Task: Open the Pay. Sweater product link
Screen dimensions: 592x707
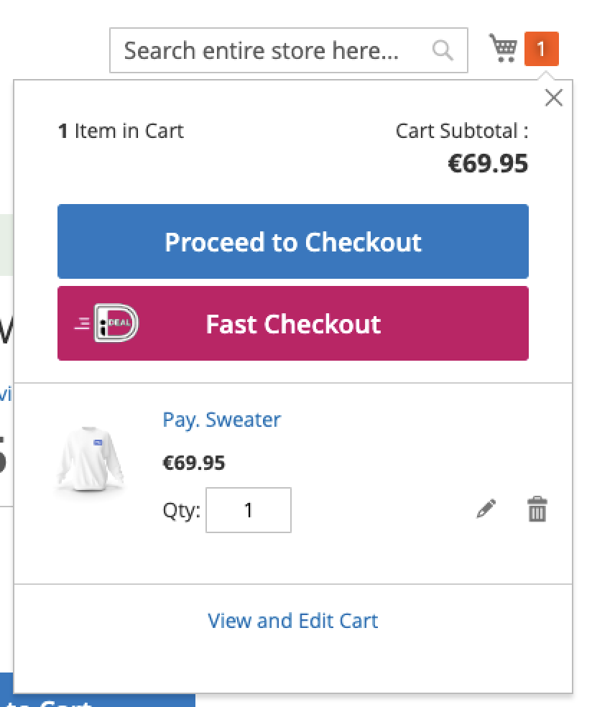Action: click(x=221, y=420)
